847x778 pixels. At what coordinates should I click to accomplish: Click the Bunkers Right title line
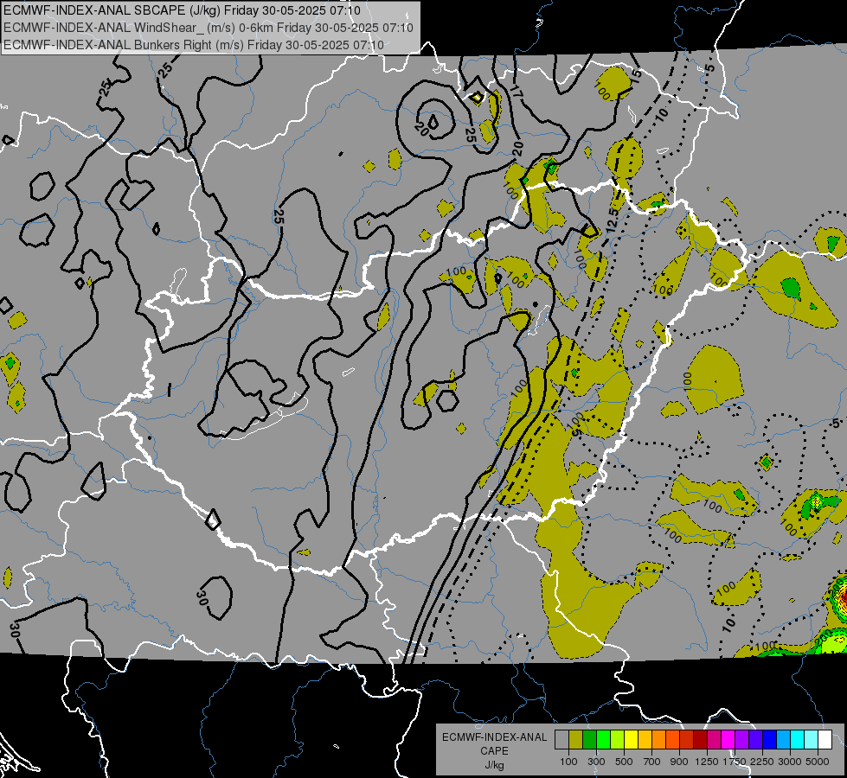coord(194,45)
